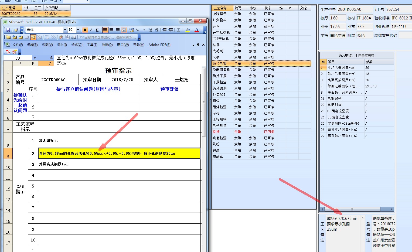Click the second Adobe PDF email icon

14,52
